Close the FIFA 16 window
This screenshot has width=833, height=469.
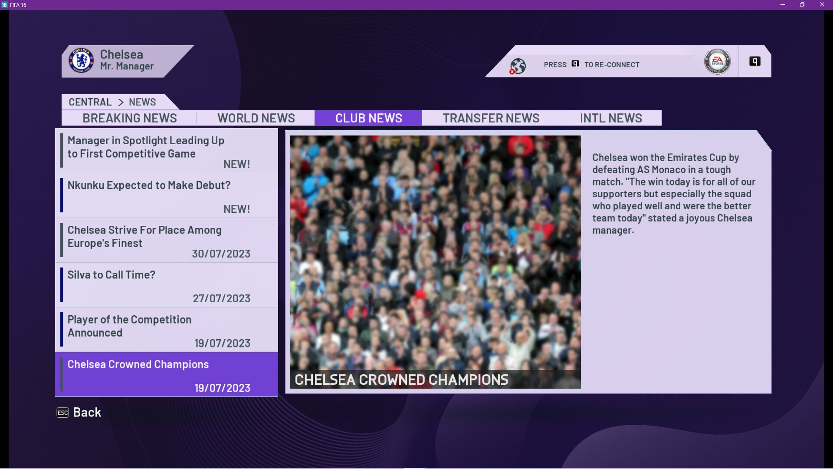(822, 5)
